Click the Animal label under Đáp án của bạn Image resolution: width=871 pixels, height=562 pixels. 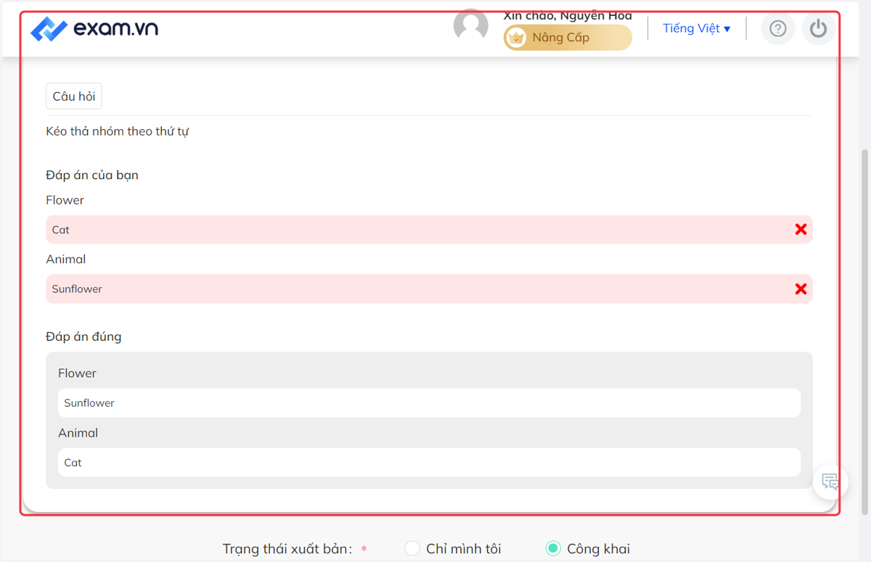point(66,259)
